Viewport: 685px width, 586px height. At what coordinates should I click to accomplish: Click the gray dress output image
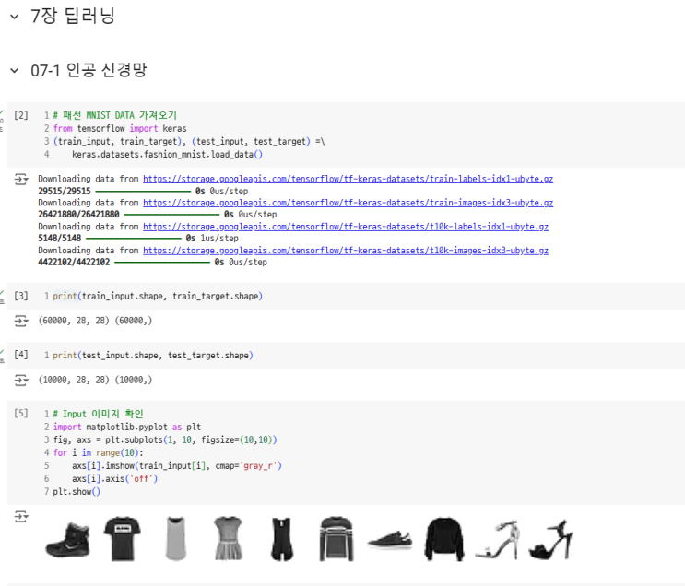pos(229,539)
